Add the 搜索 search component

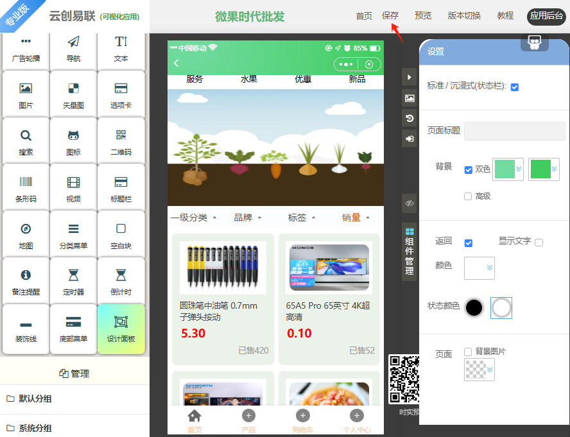pyautogui.click(x=26, y=141)
